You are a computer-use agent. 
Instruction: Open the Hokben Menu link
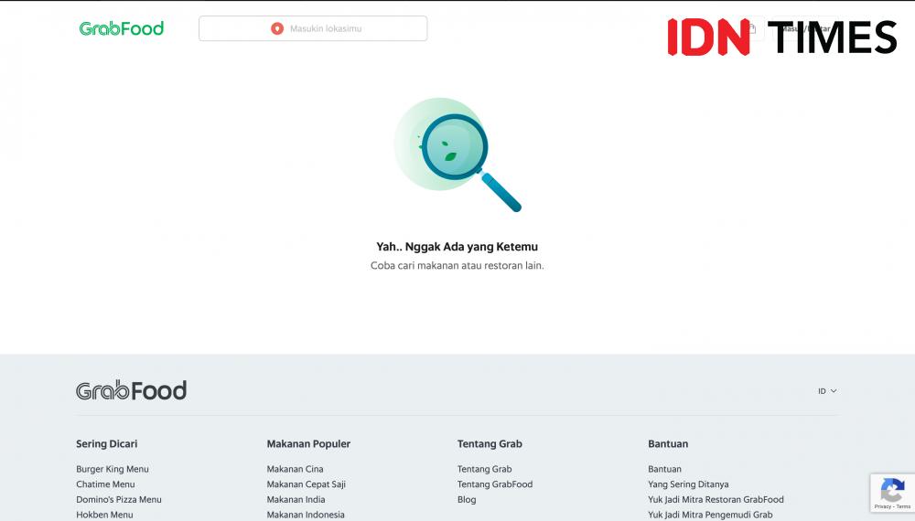[x=104, y=515]
